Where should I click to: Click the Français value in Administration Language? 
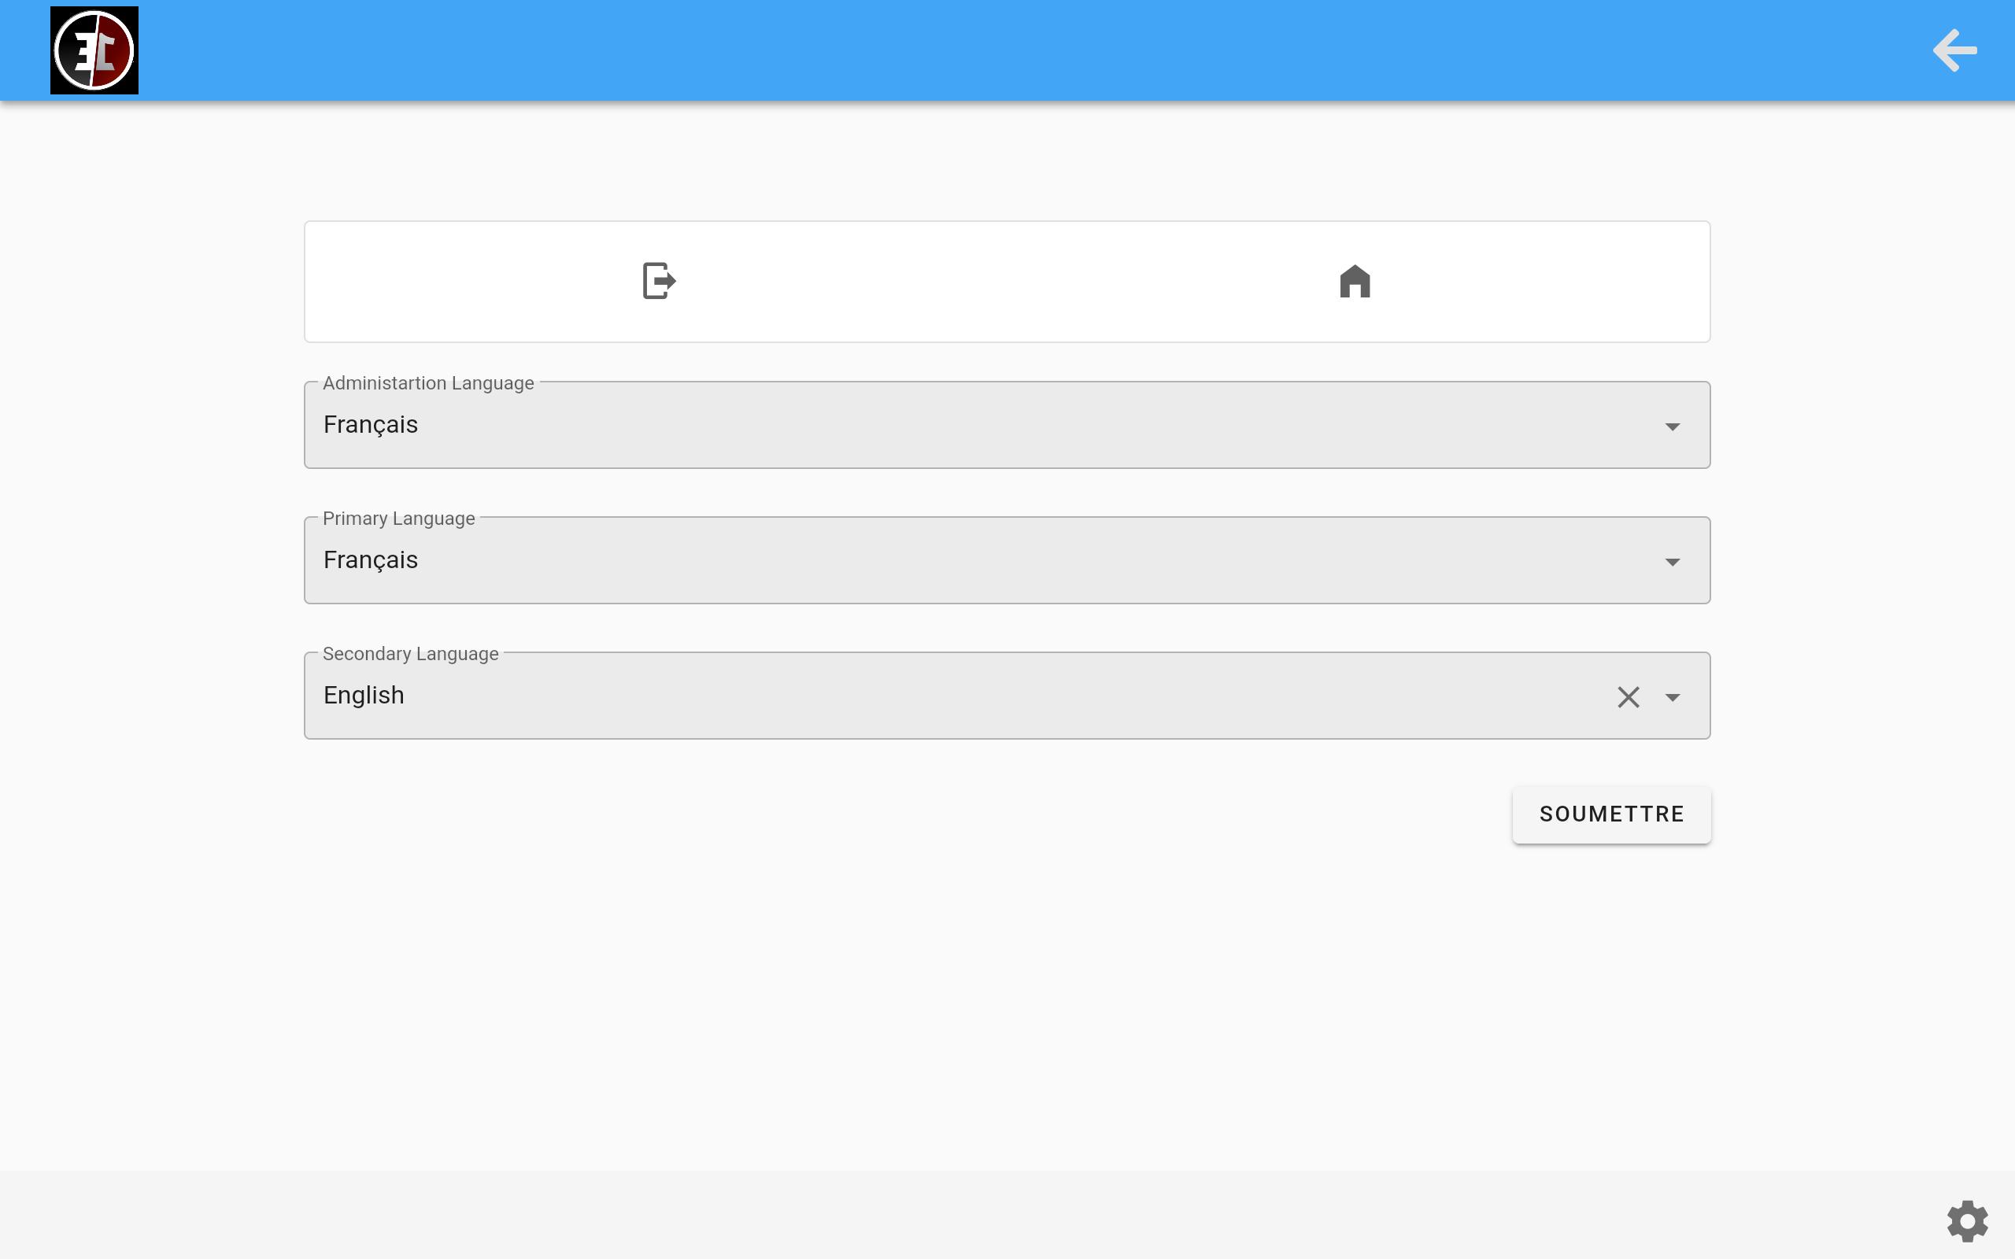click(370, 424)
